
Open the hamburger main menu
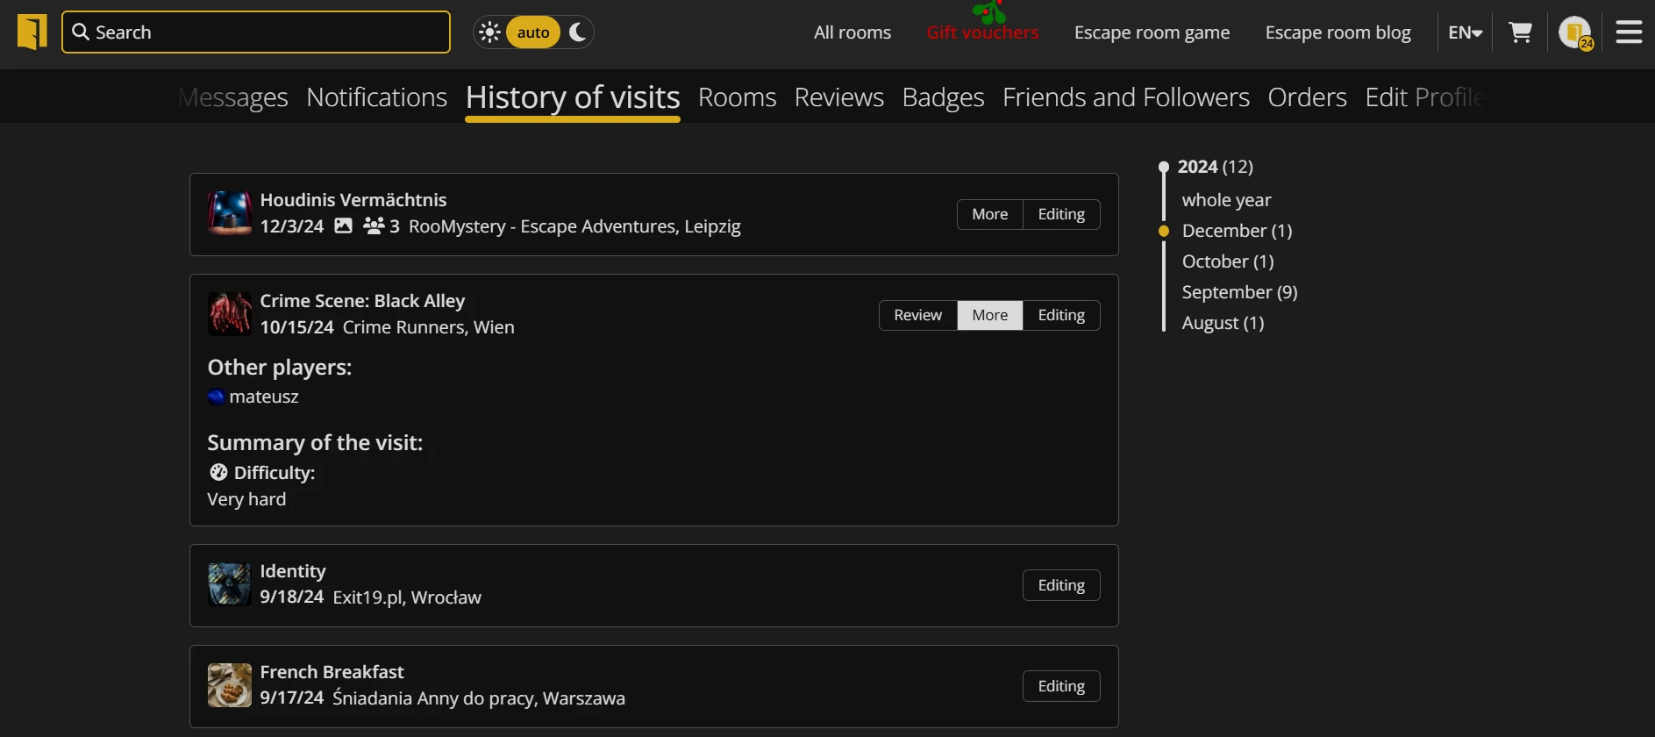click(x=1629, y=32)
